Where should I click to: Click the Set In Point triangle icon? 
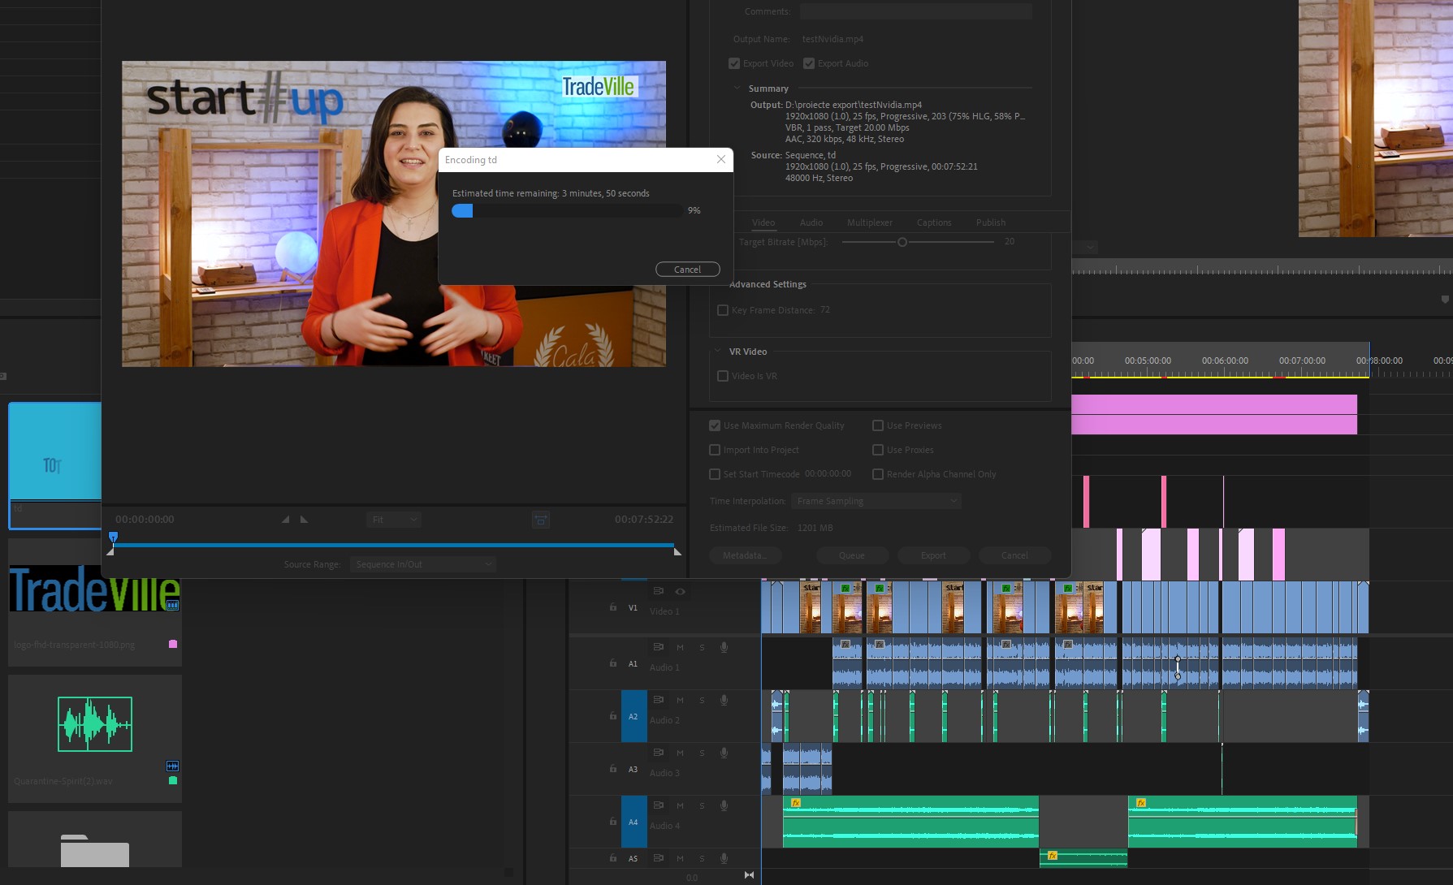[x=285, y=520]
